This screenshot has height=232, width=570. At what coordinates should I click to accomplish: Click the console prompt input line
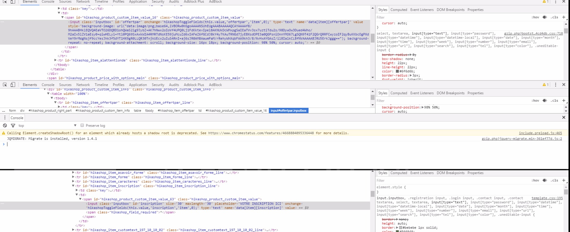tap(285, 144)
